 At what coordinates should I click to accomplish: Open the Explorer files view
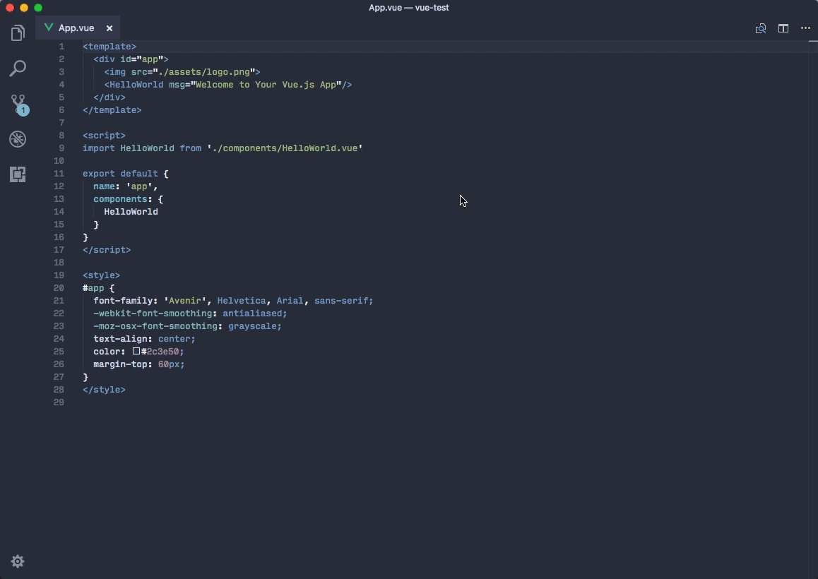click(18, 33)
